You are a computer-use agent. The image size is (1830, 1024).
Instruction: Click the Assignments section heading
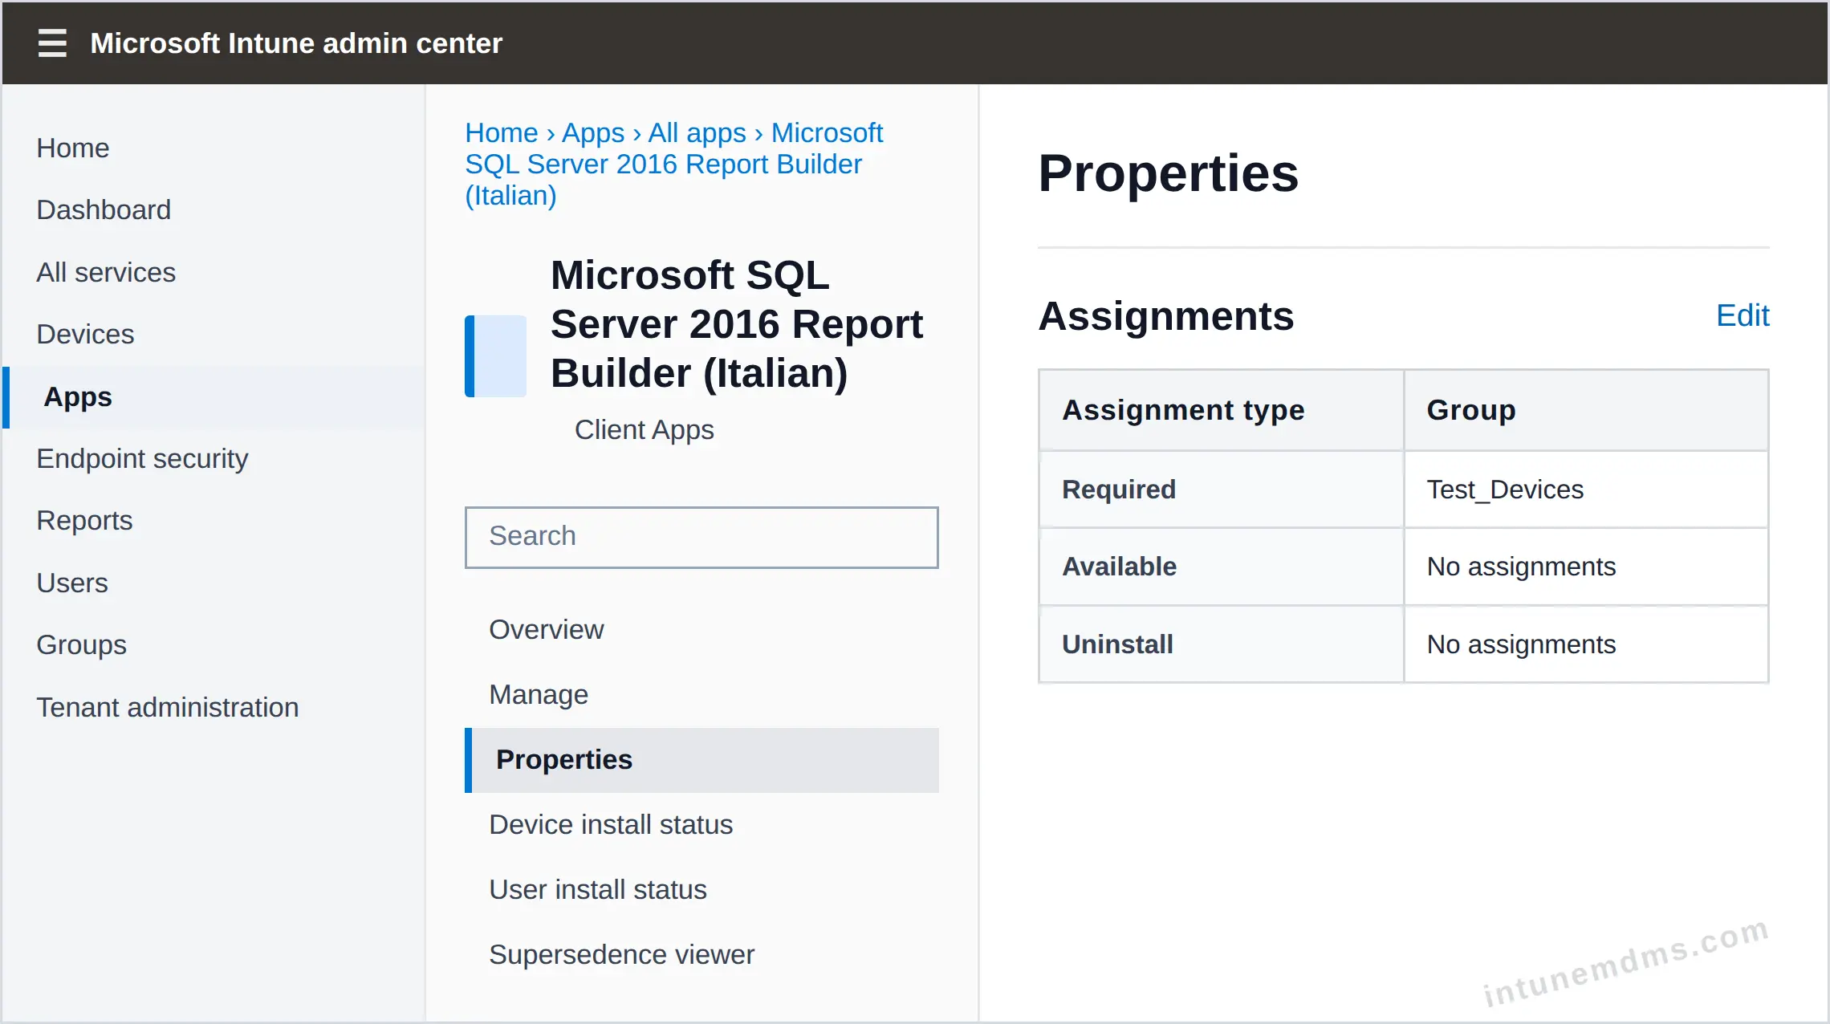(x=1166, y=315)
